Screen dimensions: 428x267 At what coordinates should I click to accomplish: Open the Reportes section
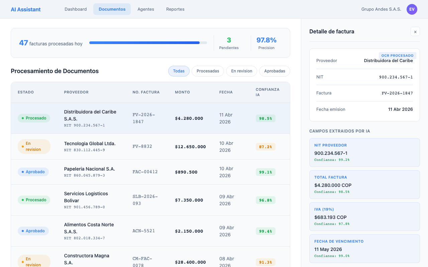[175, 9]
